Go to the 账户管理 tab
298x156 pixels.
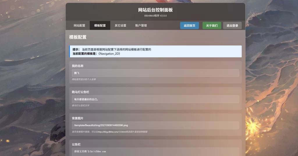coord(141,26)
